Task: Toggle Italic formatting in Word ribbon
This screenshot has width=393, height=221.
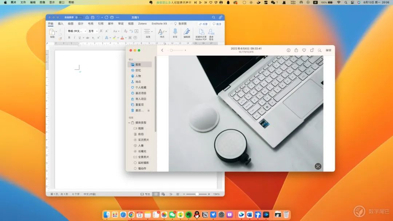Action: point(75,37)
